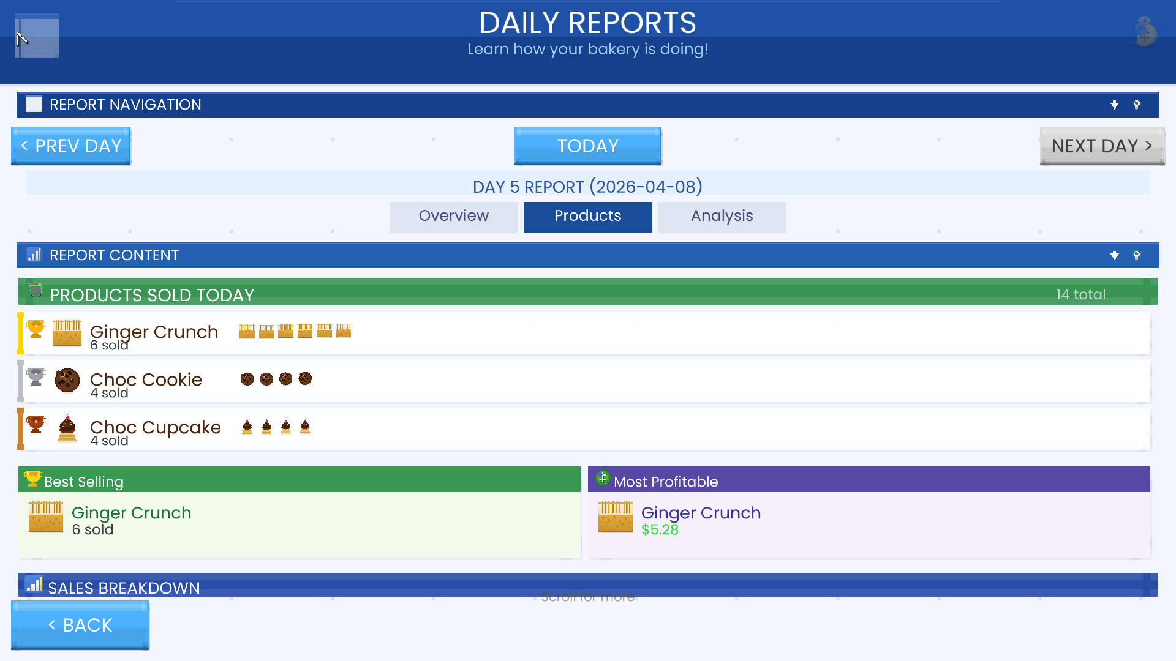Click the shopping cart icon in Products Sold Today

(x=36, y=291)
